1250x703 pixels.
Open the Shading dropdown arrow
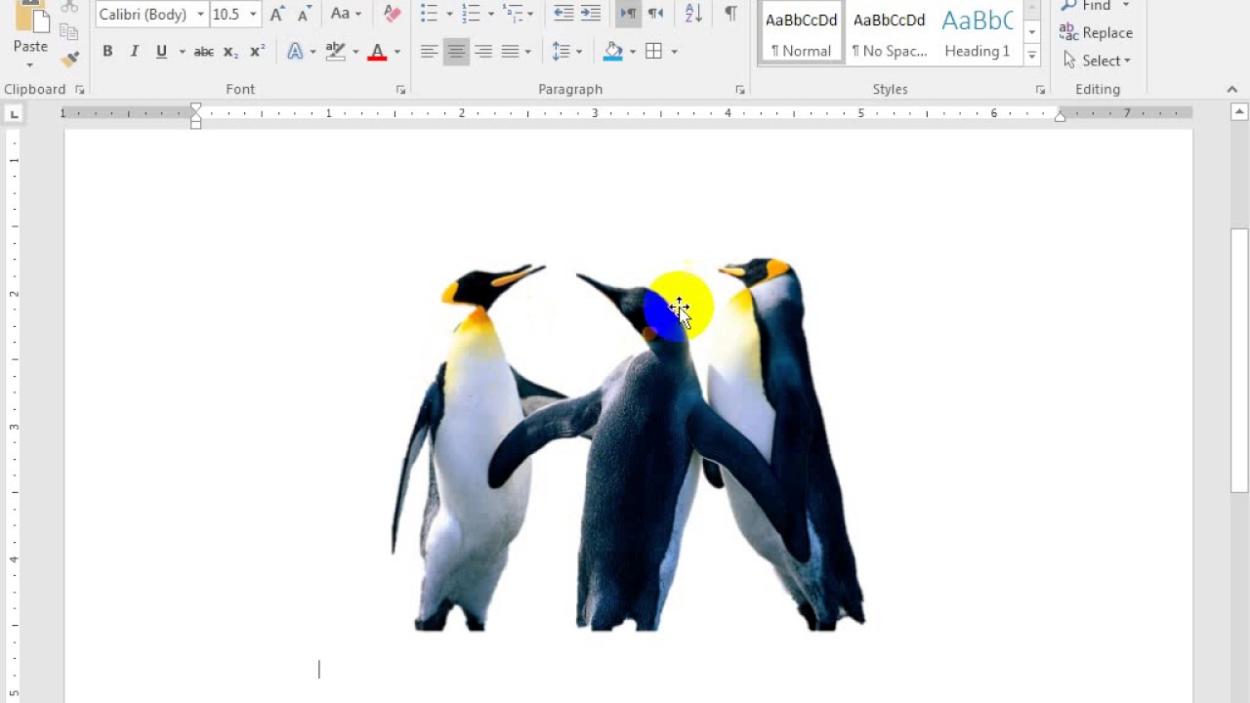coord(632,52)
